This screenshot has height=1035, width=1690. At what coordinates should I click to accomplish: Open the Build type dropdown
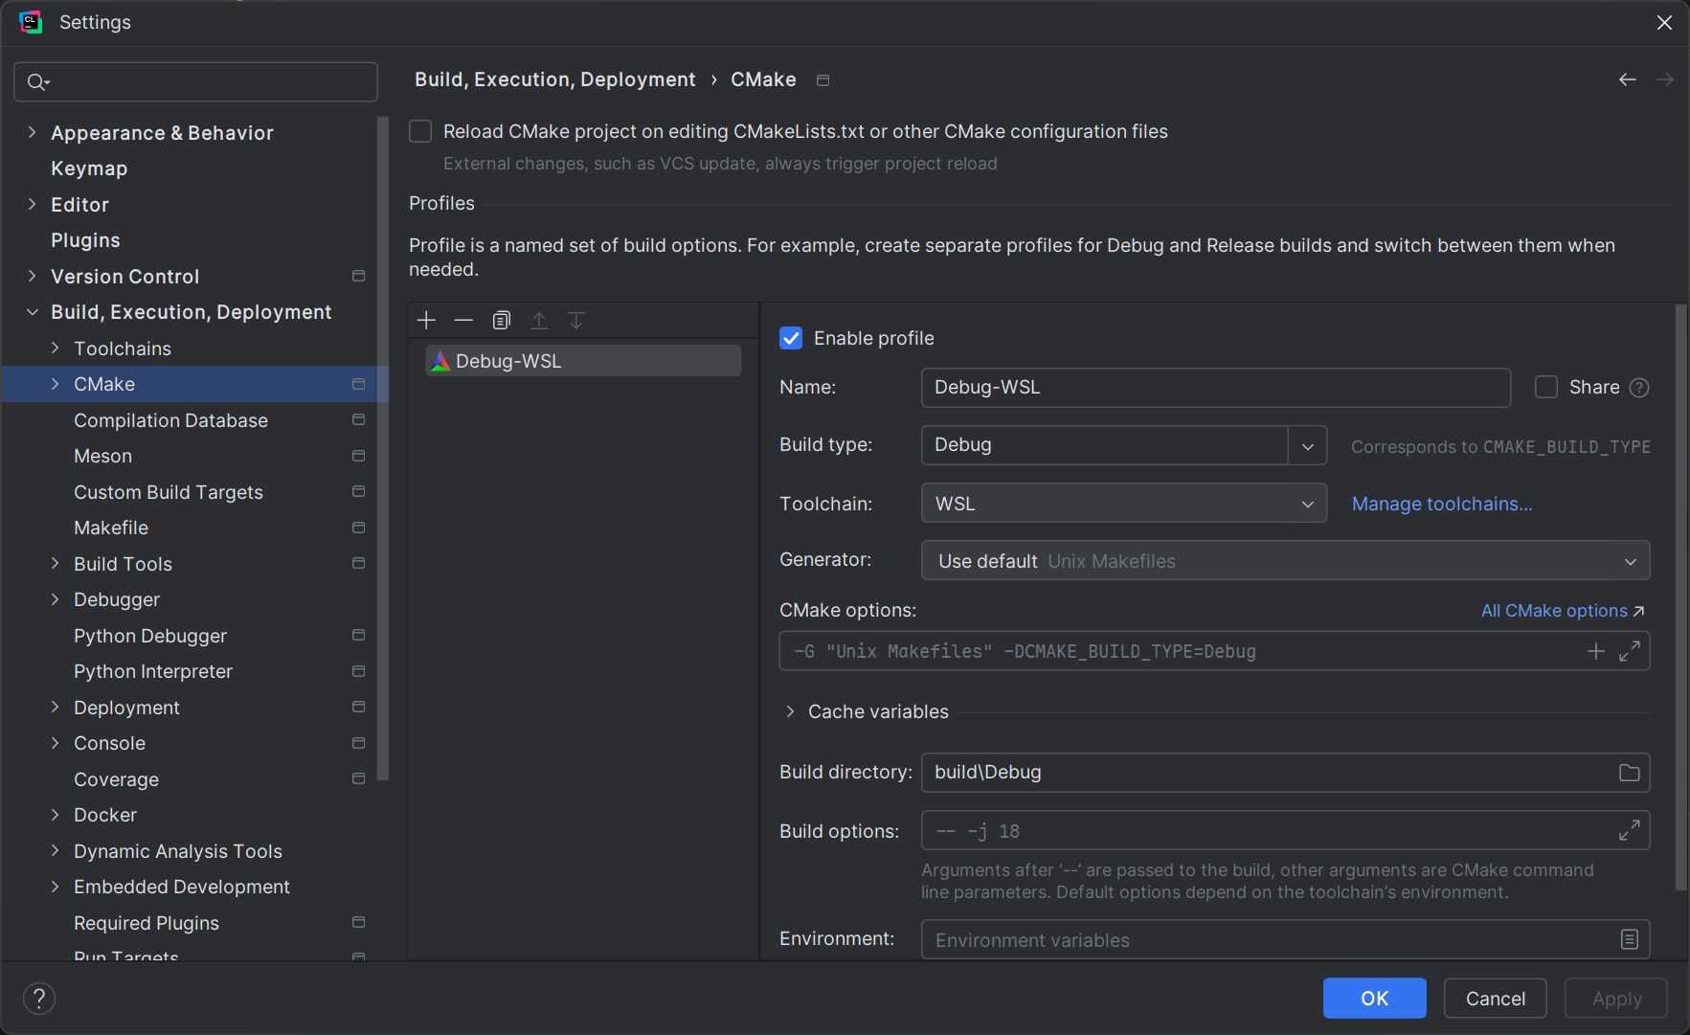click(1307, 446)
